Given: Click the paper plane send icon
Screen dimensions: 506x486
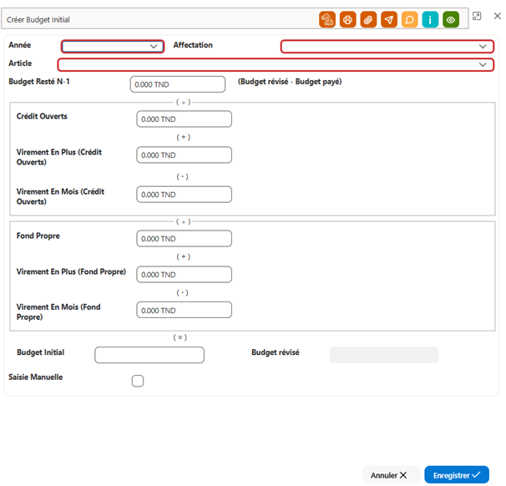Looking at the screenshot, I should pos(389,20).
